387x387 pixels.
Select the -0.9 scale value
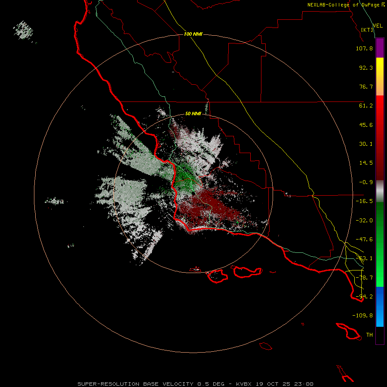(366, 182)
